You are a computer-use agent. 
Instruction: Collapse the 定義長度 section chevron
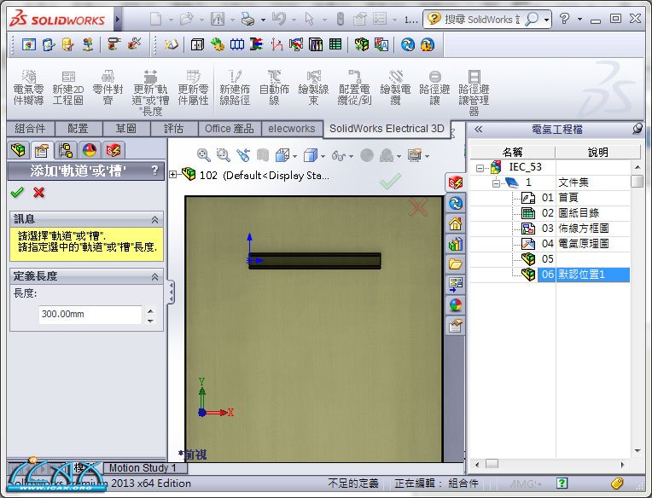tap(154, 276)
